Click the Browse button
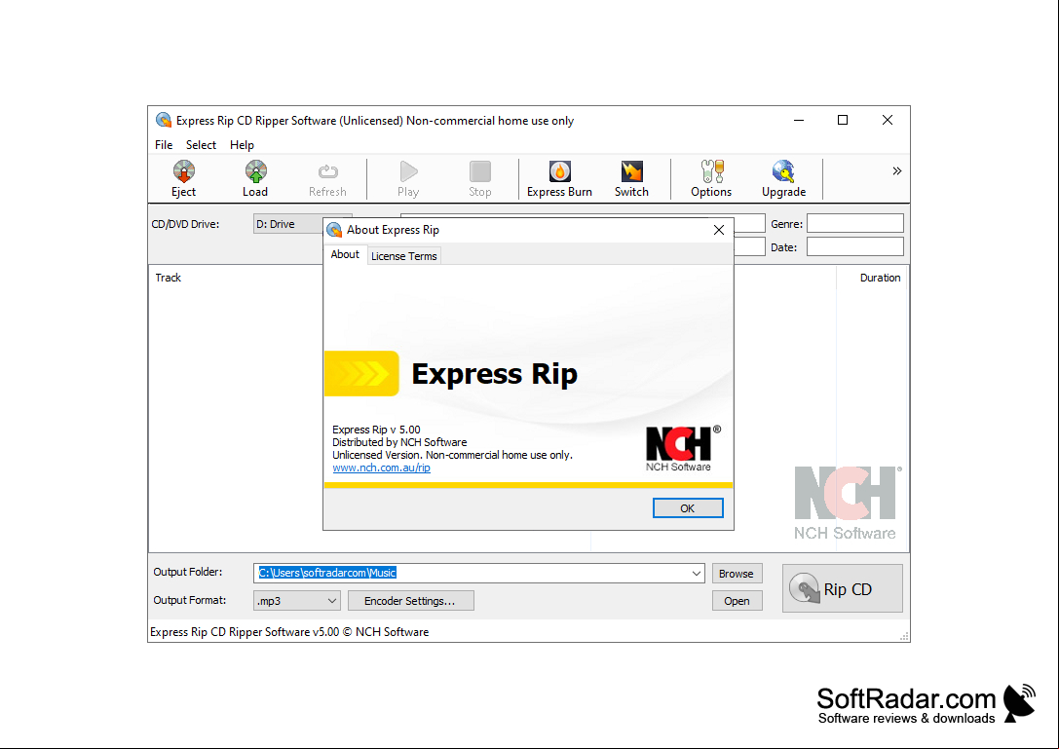This screenshot has width=1059, height=749. click(x=737, y=574)
